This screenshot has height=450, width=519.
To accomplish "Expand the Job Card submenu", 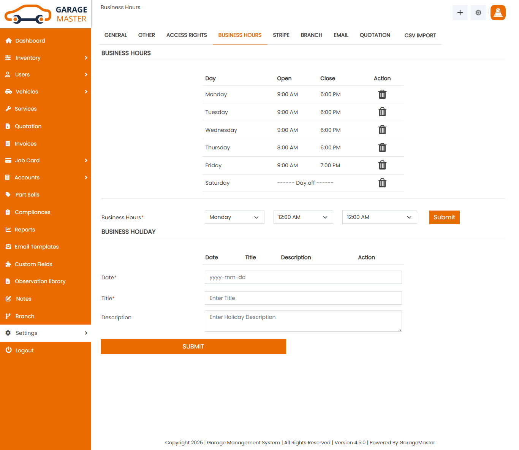I will pyautogui.click(x=46, y=160).
